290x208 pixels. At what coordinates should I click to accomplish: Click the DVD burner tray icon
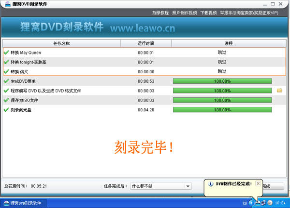point(258,203)
